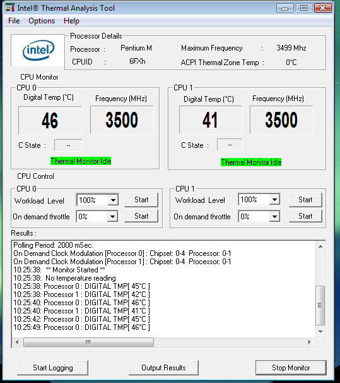Screen dimensions: 340x383
Task: Click CPU 1 C State field
Action: (x=230, y=145)
